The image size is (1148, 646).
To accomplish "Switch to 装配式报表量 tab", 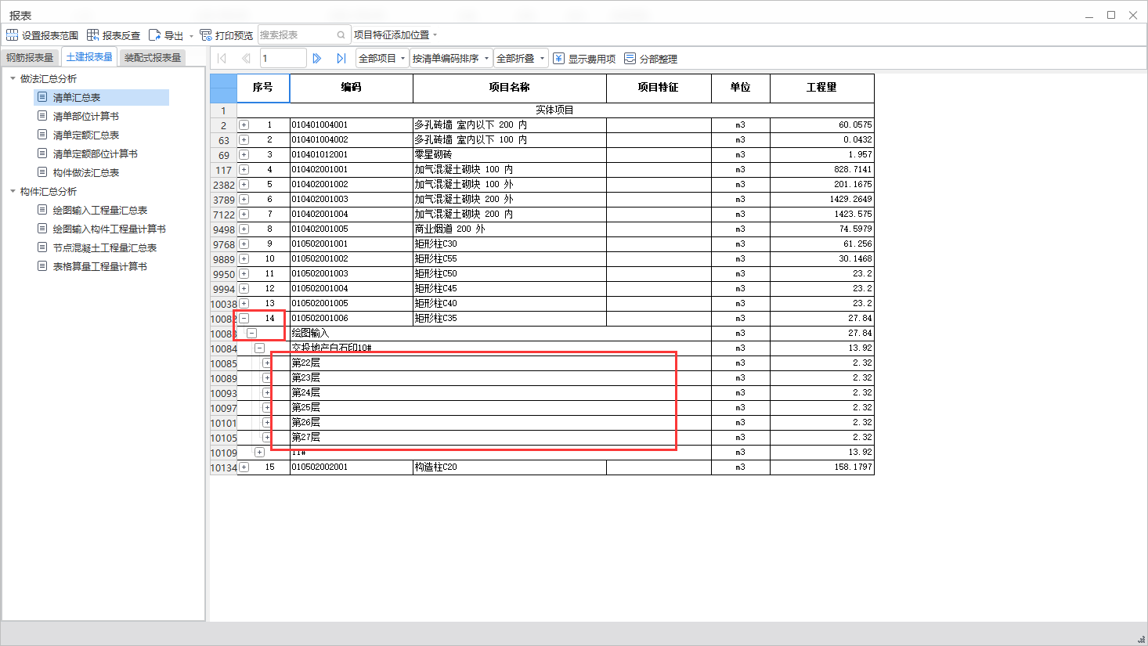I will [x=153, y=58].
